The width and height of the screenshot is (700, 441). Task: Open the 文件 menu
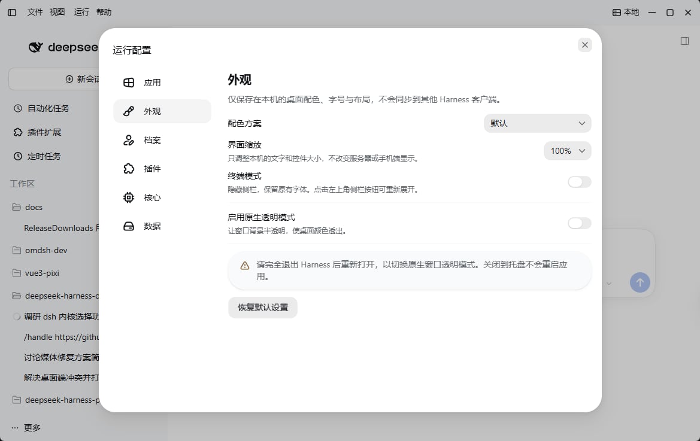(x=35, y=12)
